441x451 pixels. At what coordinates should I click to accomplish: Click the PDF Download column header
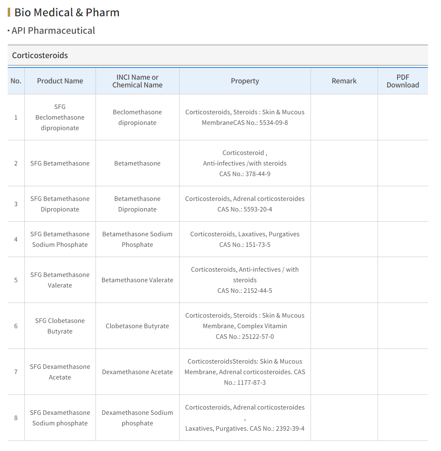coord(403,81)
